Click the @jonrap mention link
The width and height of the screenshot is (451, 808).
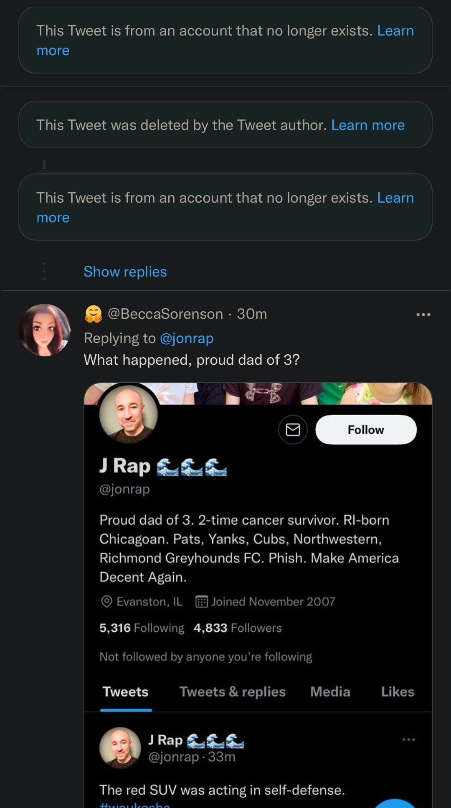point(187,338)
